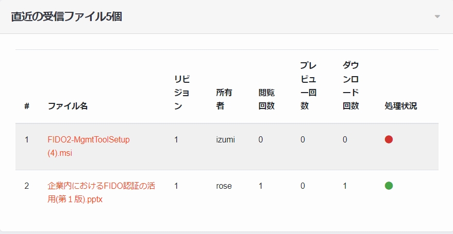Click owner izumi in row 1

[225, 140]
